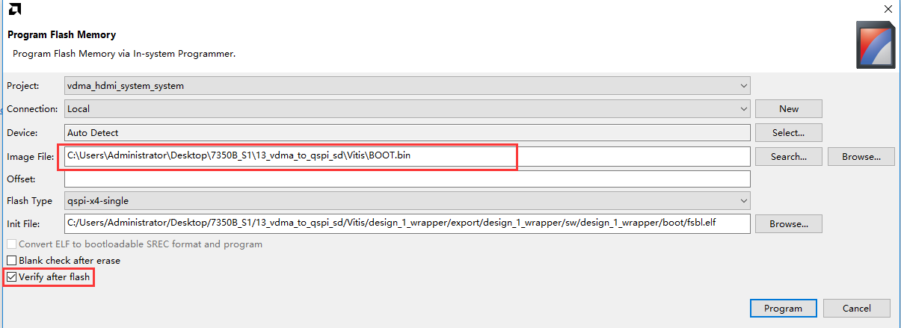Click Browse... next to Image File
This screenshot has height=328, width=901.
[861, 157]
